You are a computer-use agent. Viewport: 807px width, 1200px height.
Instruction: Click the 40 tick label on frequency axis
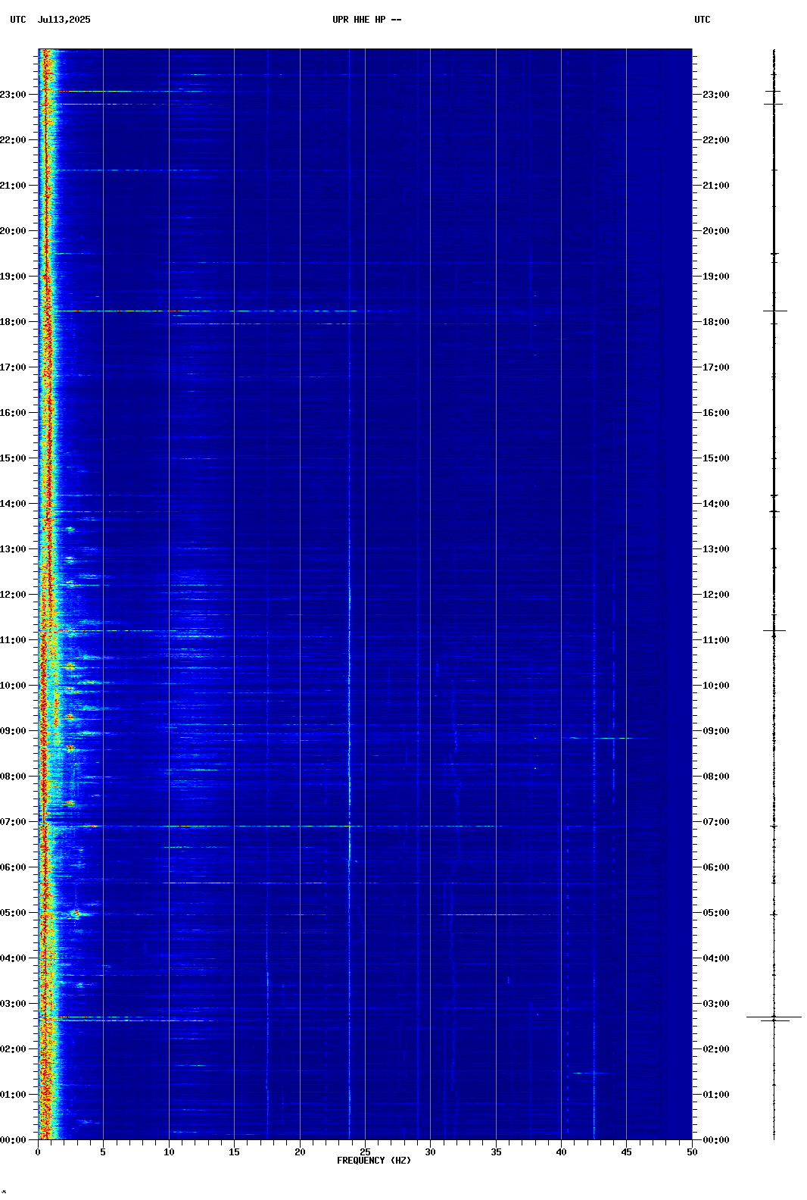click(561, 1152)
